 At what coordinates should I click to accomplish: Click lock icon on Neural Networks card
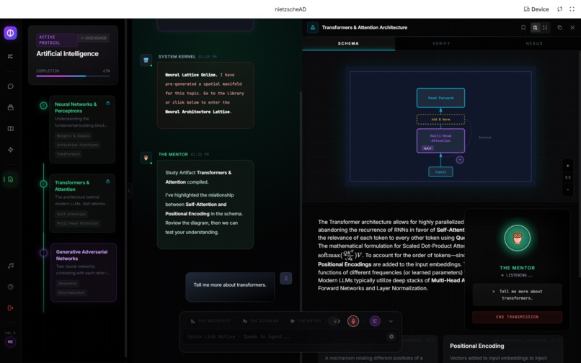[108, 103]
